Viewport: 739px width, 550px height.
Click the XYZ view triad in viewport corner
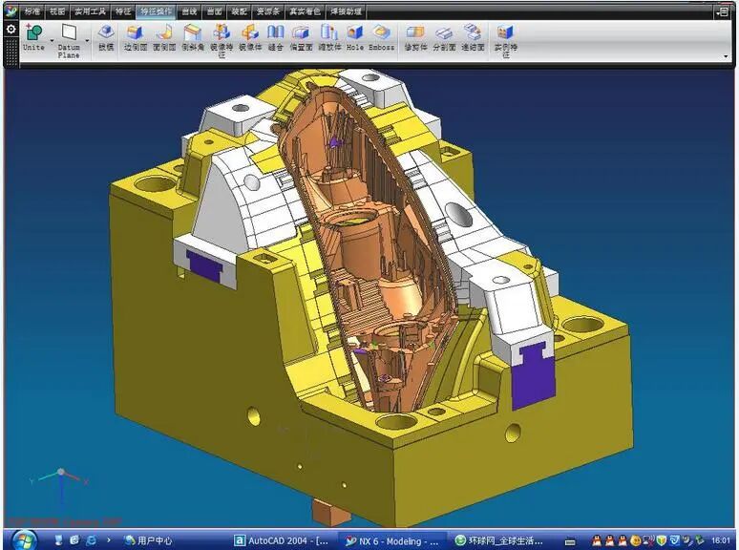pos(59,485)
